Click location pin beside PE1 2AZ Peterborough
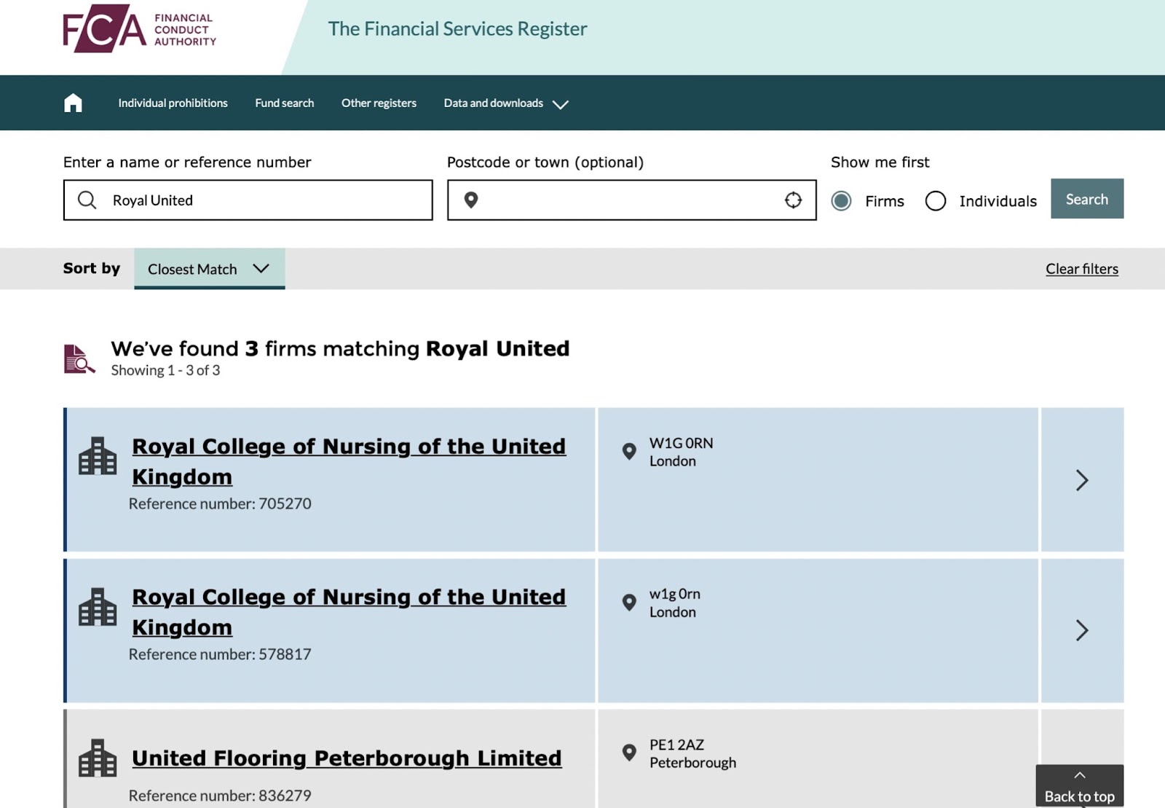The image size is (1165, 808). pos(629,753)
